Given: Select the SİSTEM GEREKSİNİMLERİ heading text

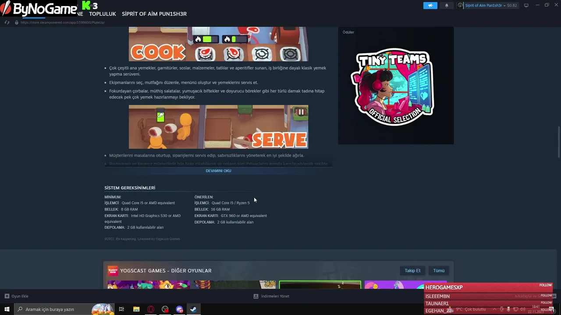Looking at the screenshot, I should click(130, 188).
